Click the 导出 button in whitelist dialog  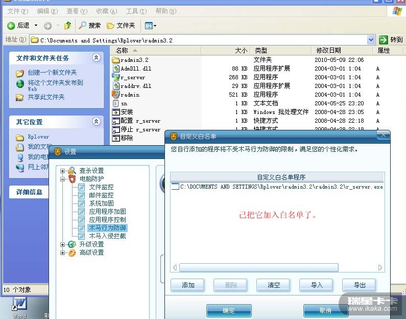360,285
